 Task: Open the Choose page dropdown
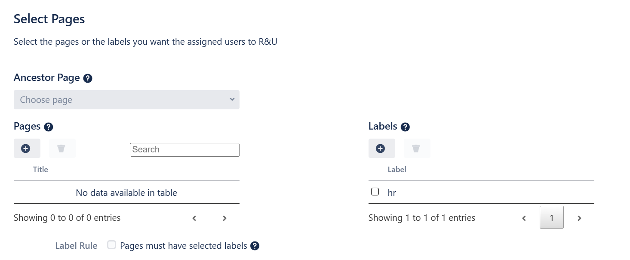click(x=126, y=100)
